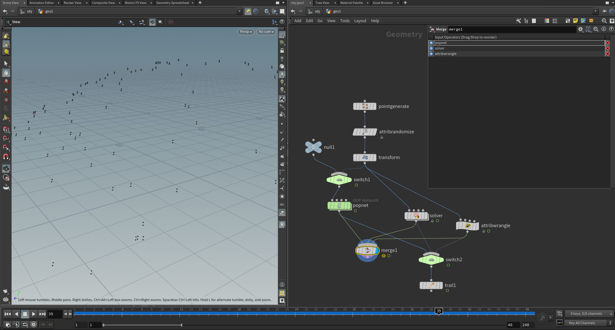Click the current frame field showing 39
Viewport: 615px width, 330px height.
tap(55, 314)
